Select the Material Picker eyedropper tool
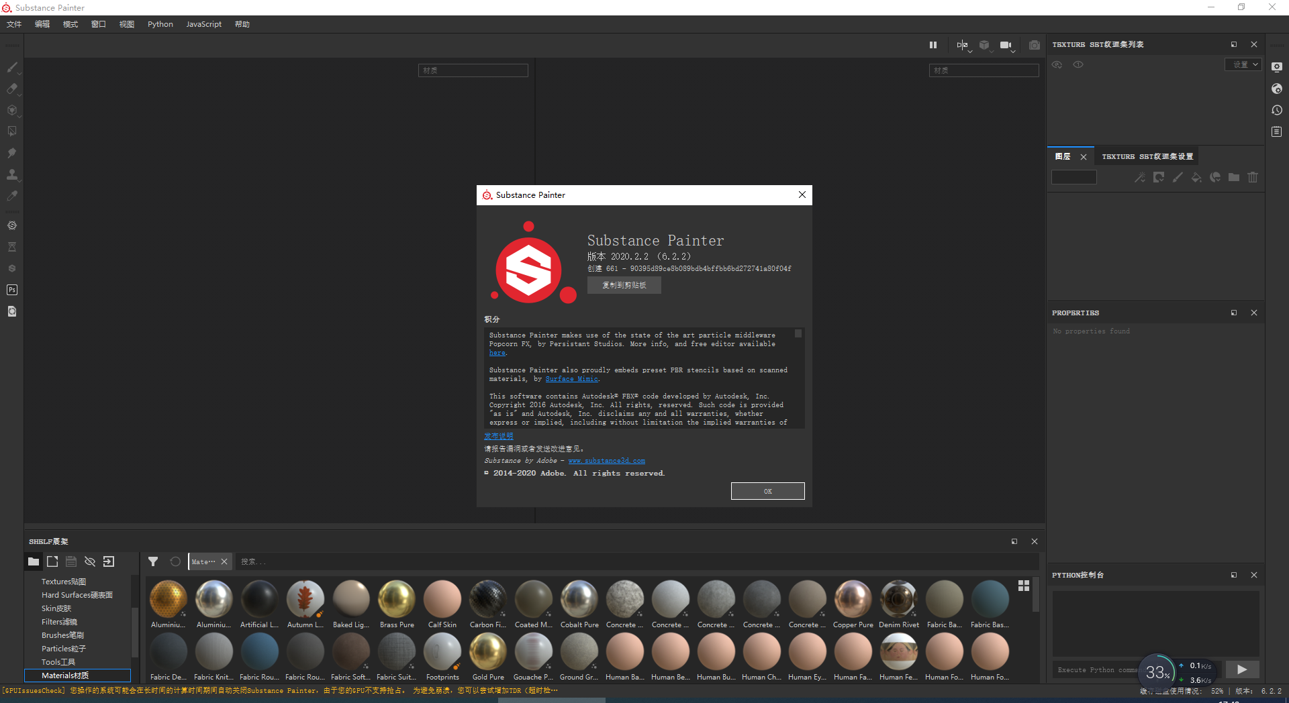This screenshot has height=703, width=1289. pos(11,196)
